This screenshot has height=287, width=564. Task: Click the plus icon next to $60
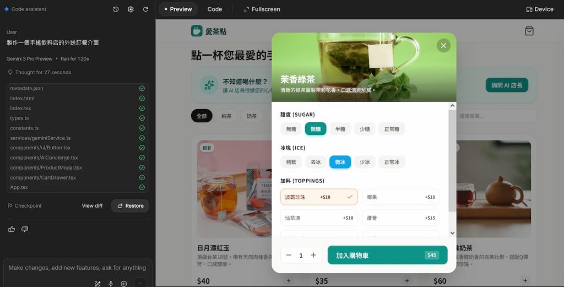(x=525, y=281)
